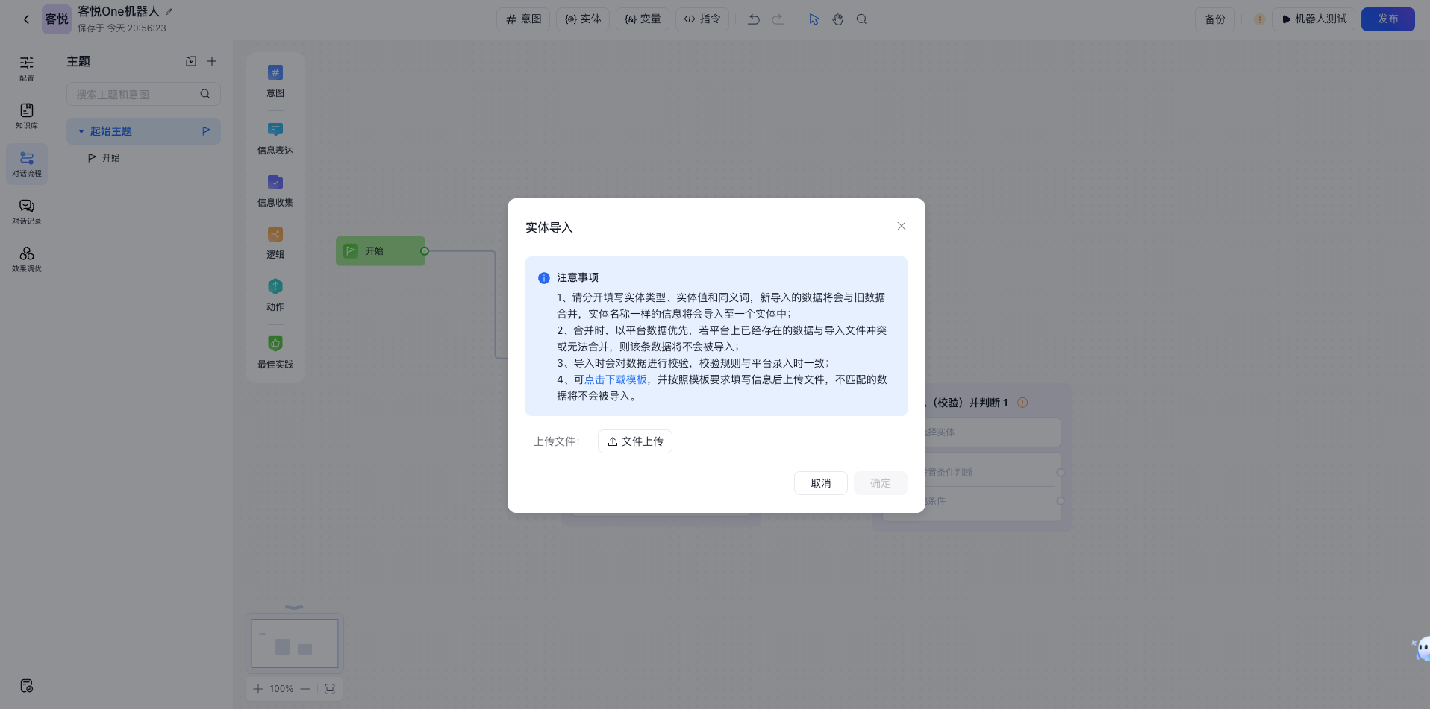The width and height of the screenshot is (1430, 709).
Task: Open canvas search with the magnifier icon
Action: coord(861,19)
